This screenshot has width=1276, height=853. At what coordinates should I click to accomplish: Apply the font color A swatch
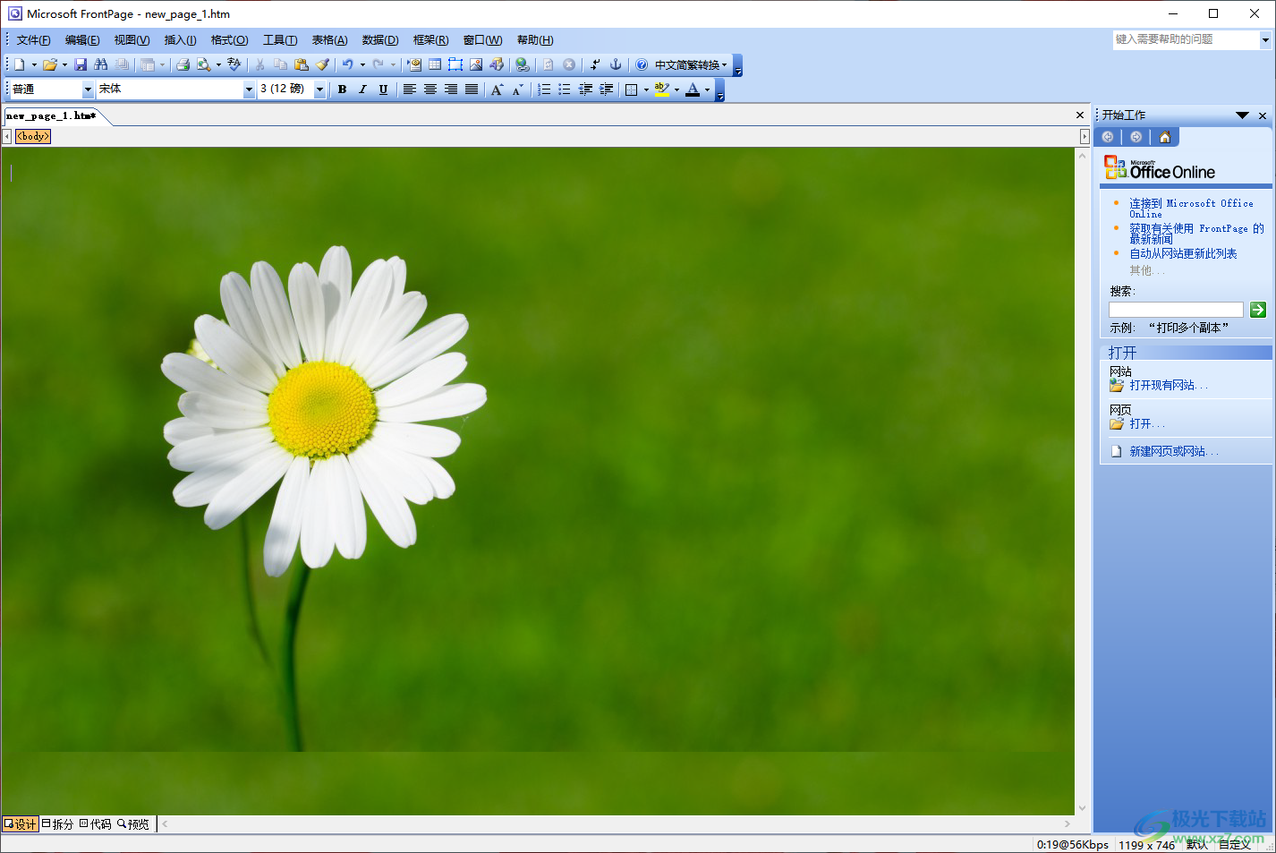point(693,90)
